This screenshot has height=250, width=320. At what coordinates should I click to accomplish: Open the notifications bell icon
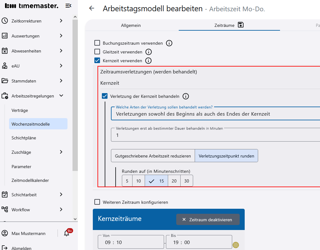coord(67,233)
